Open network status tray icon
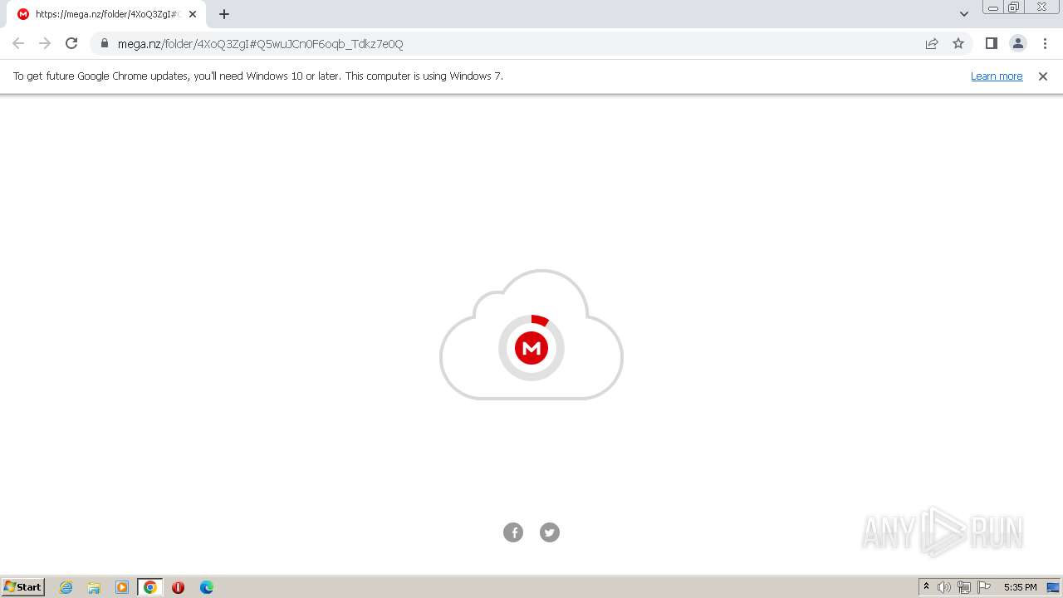Viewport: 1063px width, 598px height. click(x=964, y=587)
